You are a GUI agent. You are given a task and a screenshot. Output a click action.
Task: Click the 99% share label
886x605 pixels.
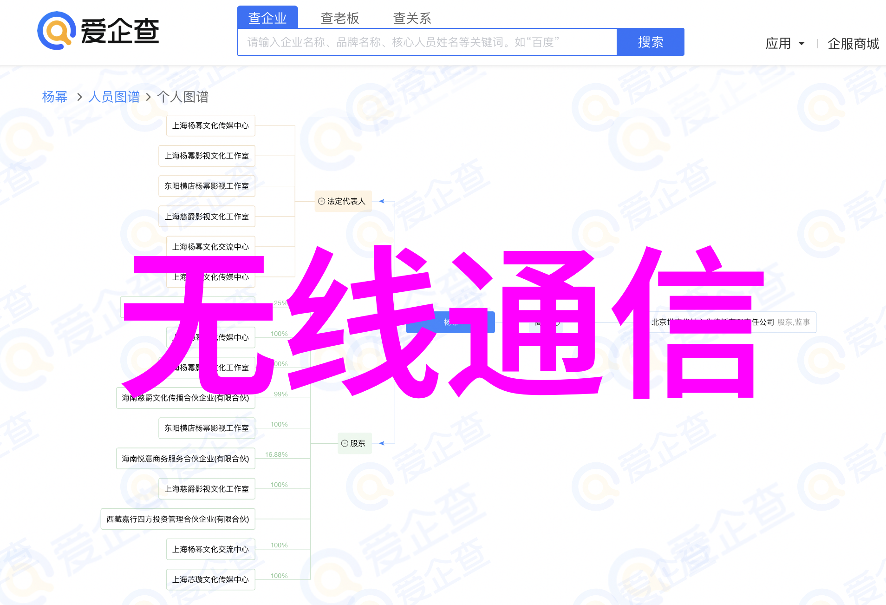coord(281,394)
